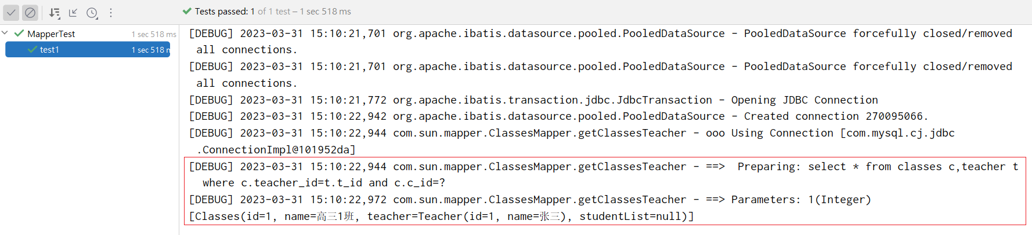Open test history clock icon
Screen dimensions: 1032x235
click(x=92, y=12)
